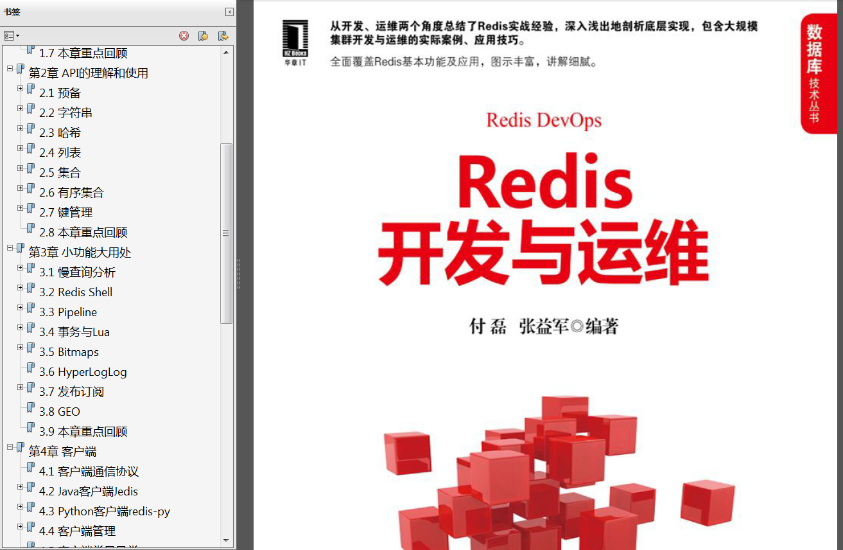Collapse the 第4章 客户端 node

pos(10,447)
